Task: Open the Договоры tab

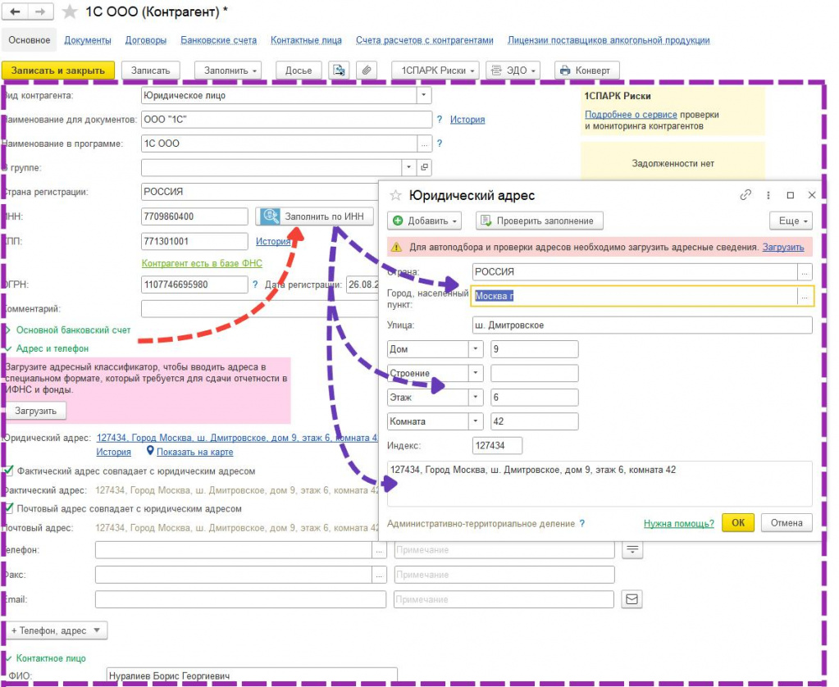Action: click(145, 40)
